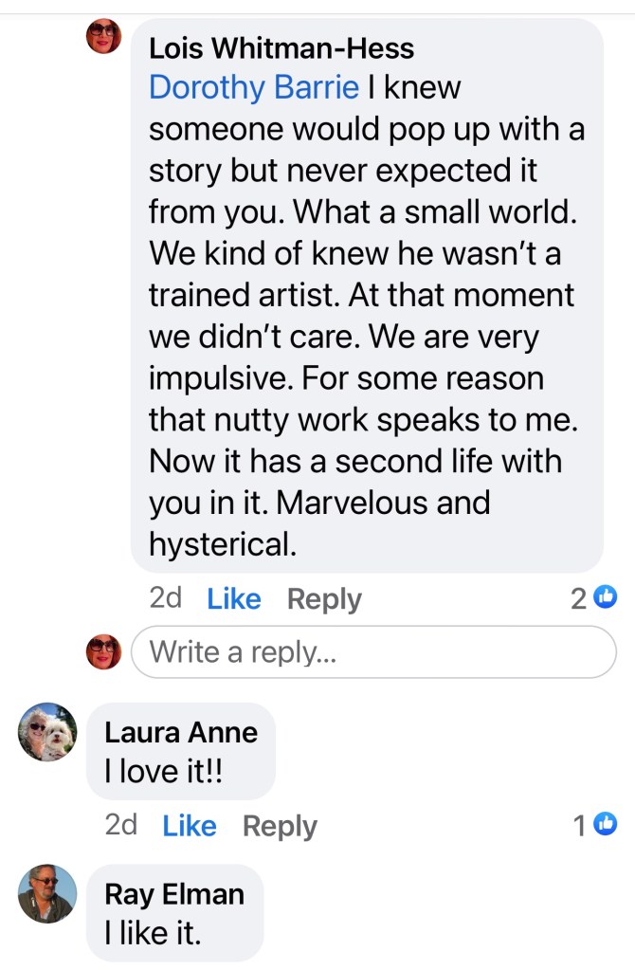The width and height of the screenshot is (635, 970).
Task: Like Lois Whitman-Hess's comment
Action: (x=234, y=599)
